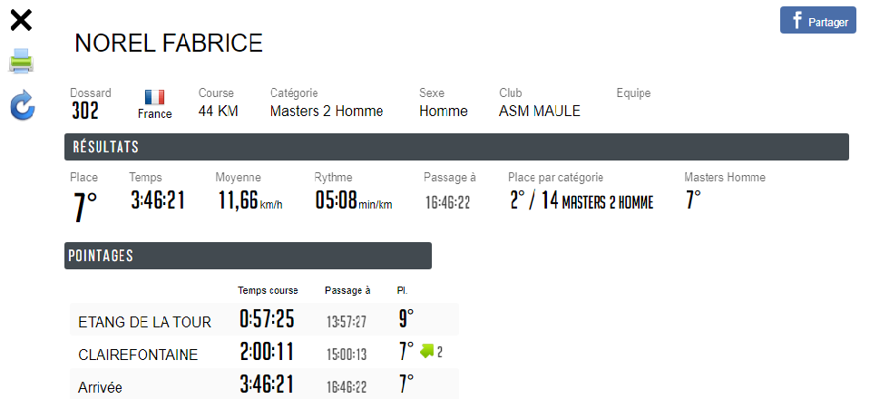The image size is (870, 399).
Task: Click bib number 302
Action: 84,112
